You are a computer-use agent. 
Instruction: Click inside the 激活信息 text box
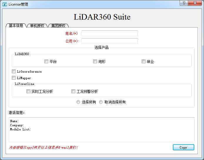coord(102,130)
